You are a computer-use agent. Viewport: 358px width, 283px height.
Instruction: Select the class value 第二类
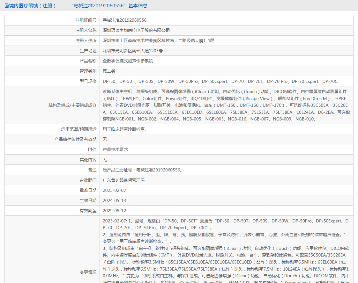[x=109, y=71]
